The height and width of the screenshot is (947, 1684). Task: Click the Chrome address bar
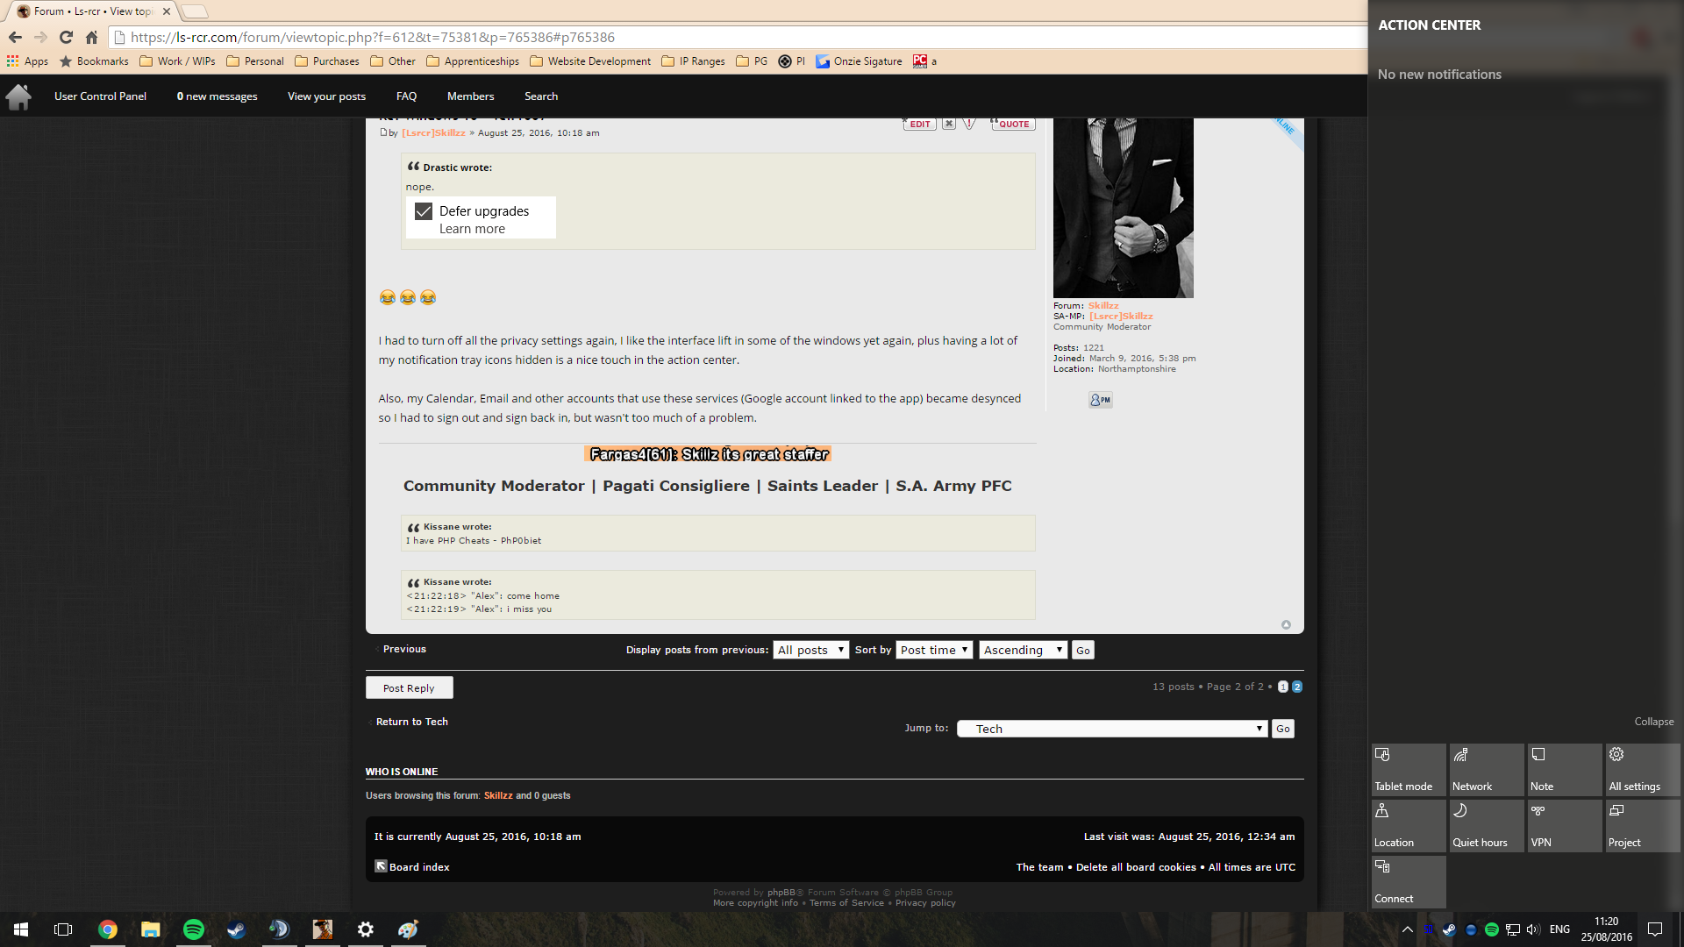[737, 37]
